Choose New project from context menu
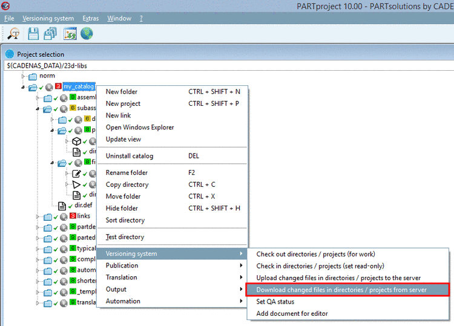Viewport: 454px width, 326px height. pyautogui.click(x=173, y=103)
